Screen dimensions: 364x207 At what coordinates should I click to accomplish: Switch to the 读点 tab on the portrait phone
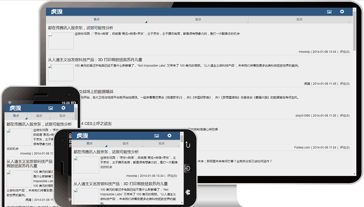coord(39,116)
